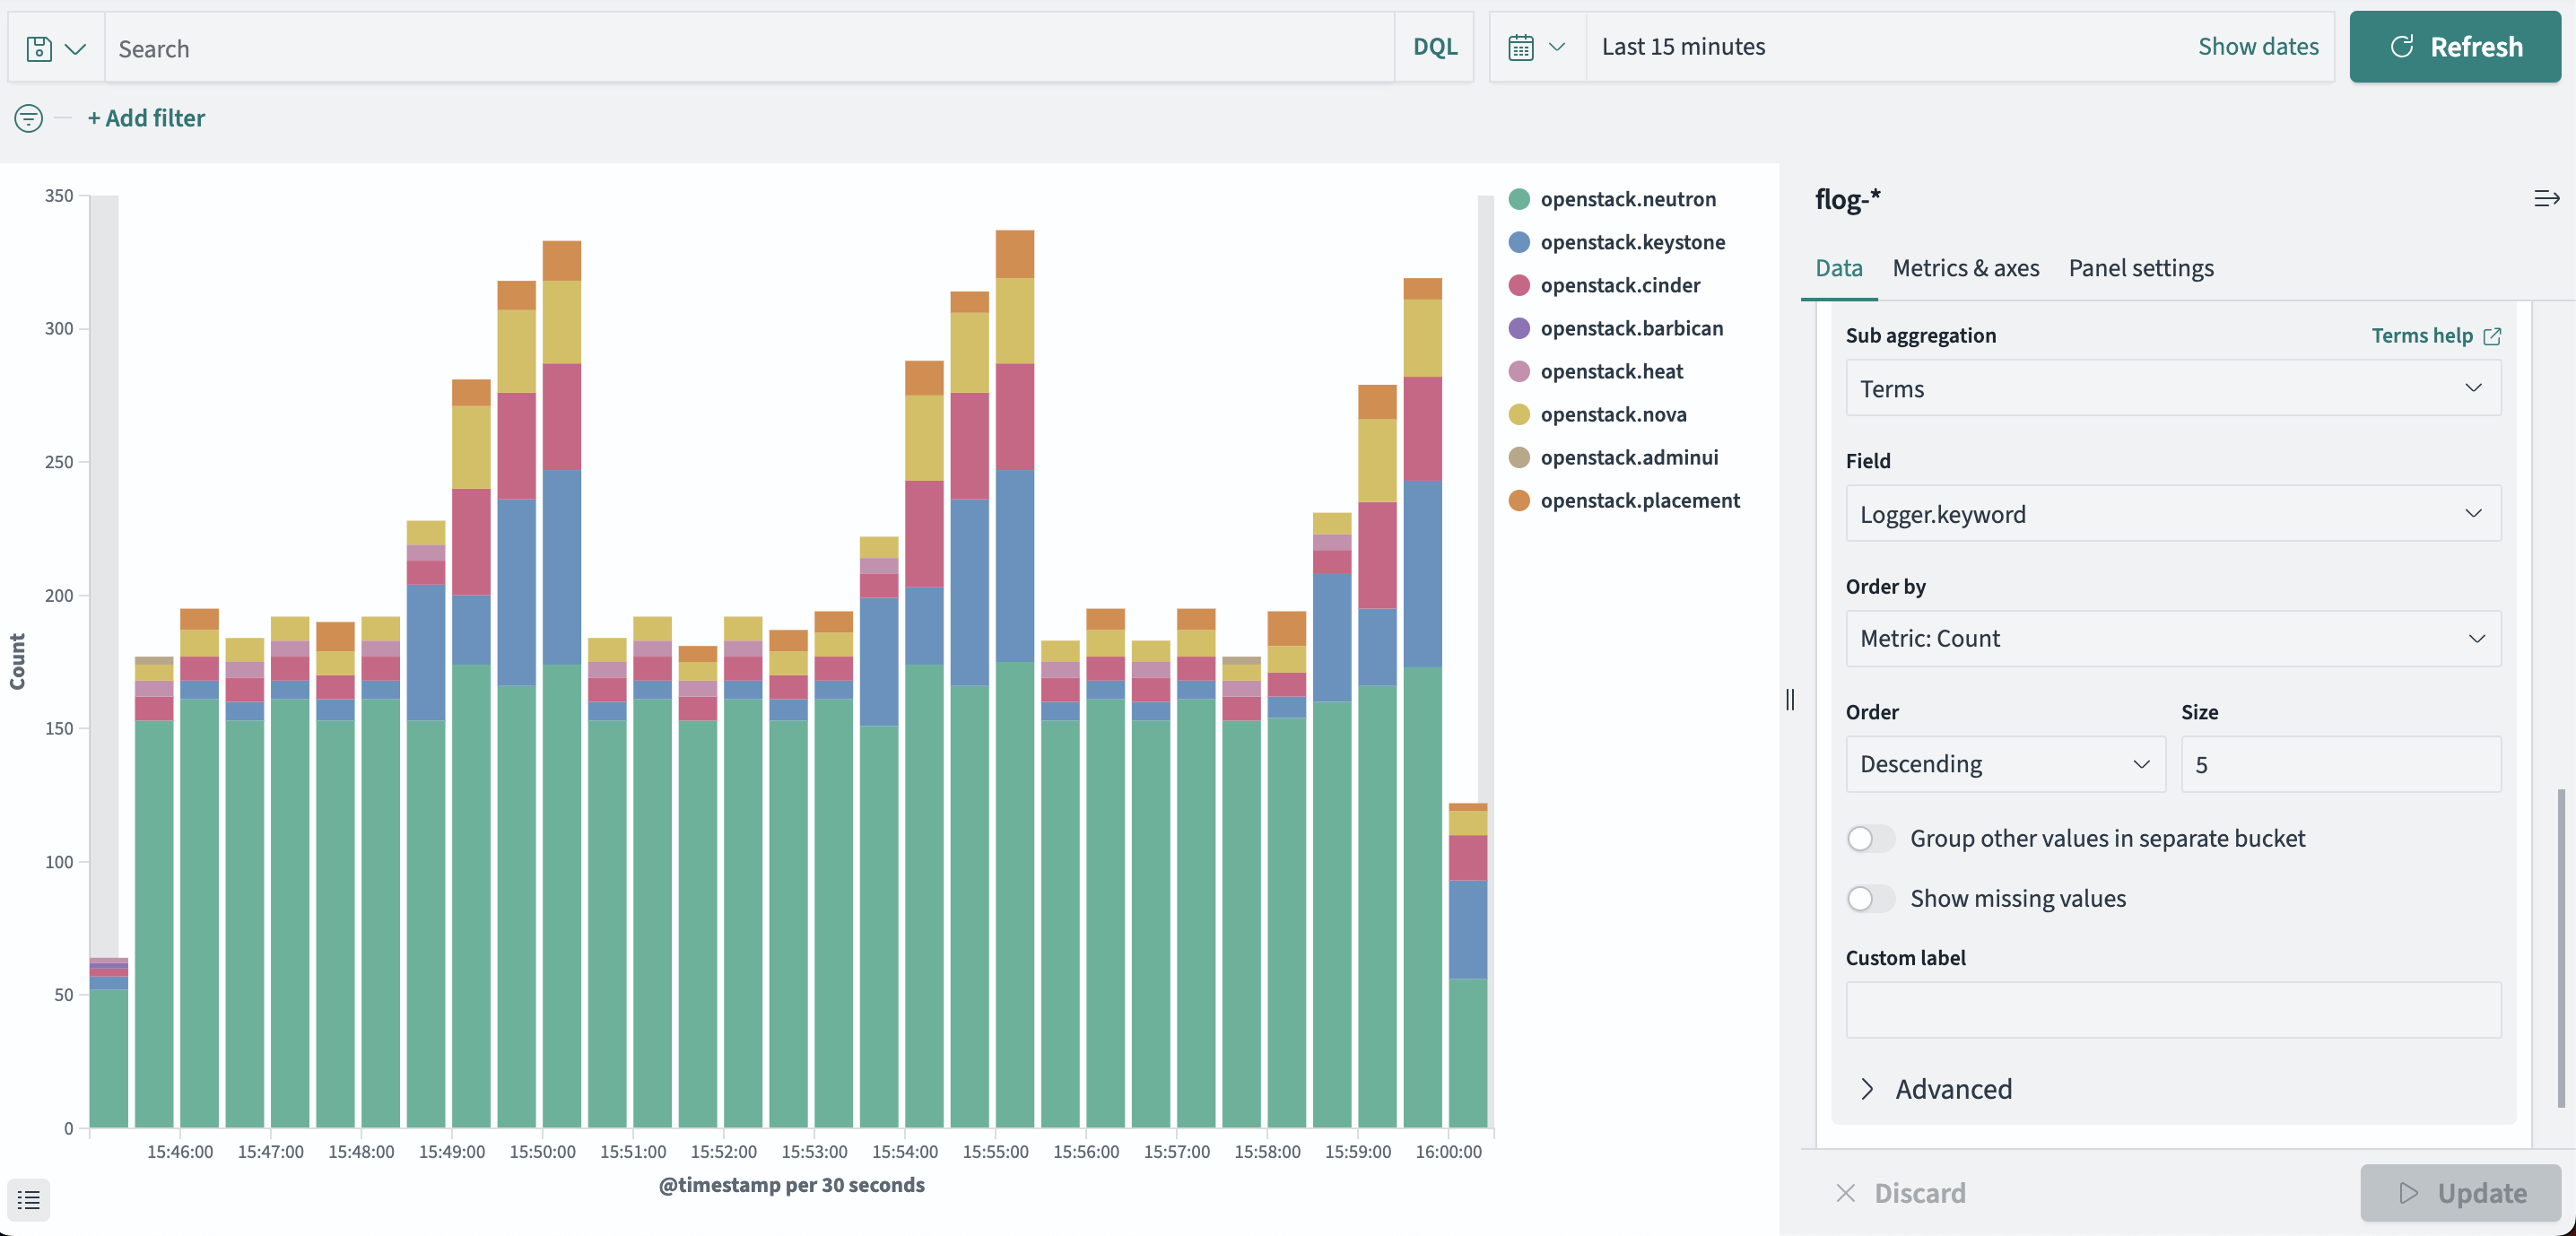Click the filter options circle icon
The width and height of the screenshot is (2576, 1236).
pyautogui.click(x=28, y=118)
